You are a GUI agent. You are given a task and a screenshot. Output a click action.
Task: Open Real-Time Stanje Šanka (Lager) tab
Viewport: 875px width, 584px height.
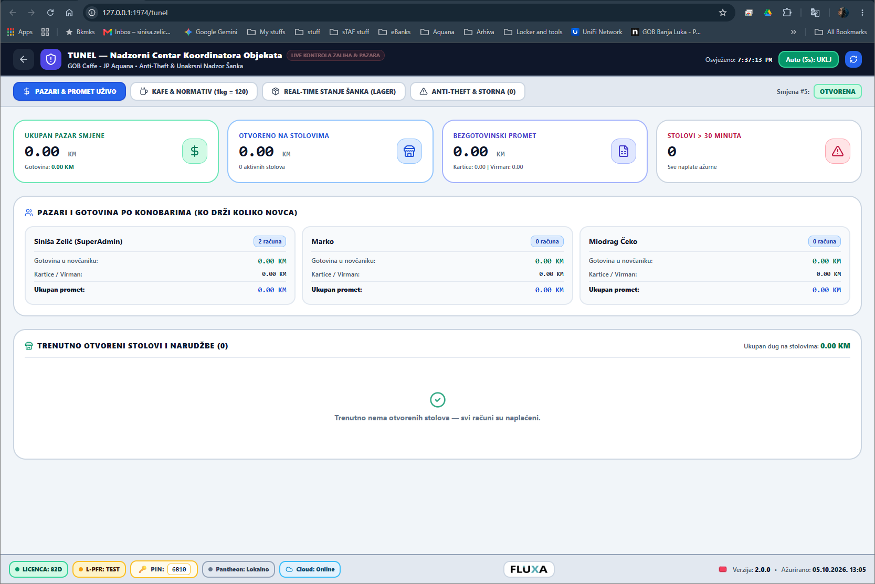[334, 91]
